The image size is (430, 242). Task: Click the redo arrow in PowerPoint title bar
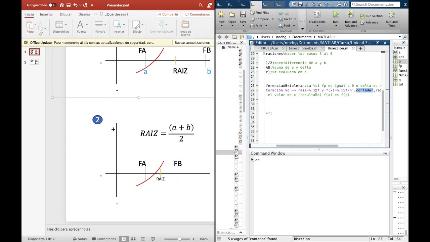pyautogui.click(x=85, y=5)
